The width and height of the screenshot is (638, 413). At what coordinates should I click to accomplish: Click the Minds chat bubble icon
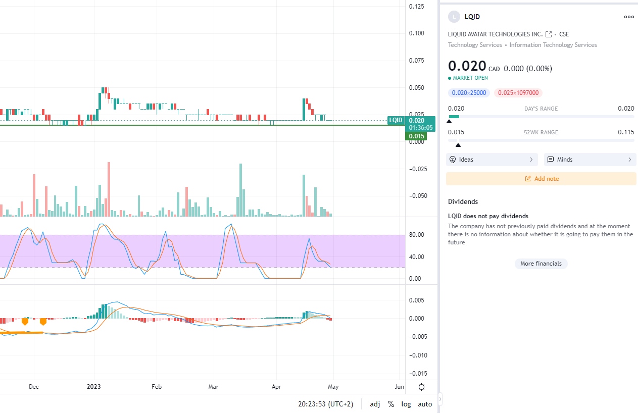coord(551,160)
